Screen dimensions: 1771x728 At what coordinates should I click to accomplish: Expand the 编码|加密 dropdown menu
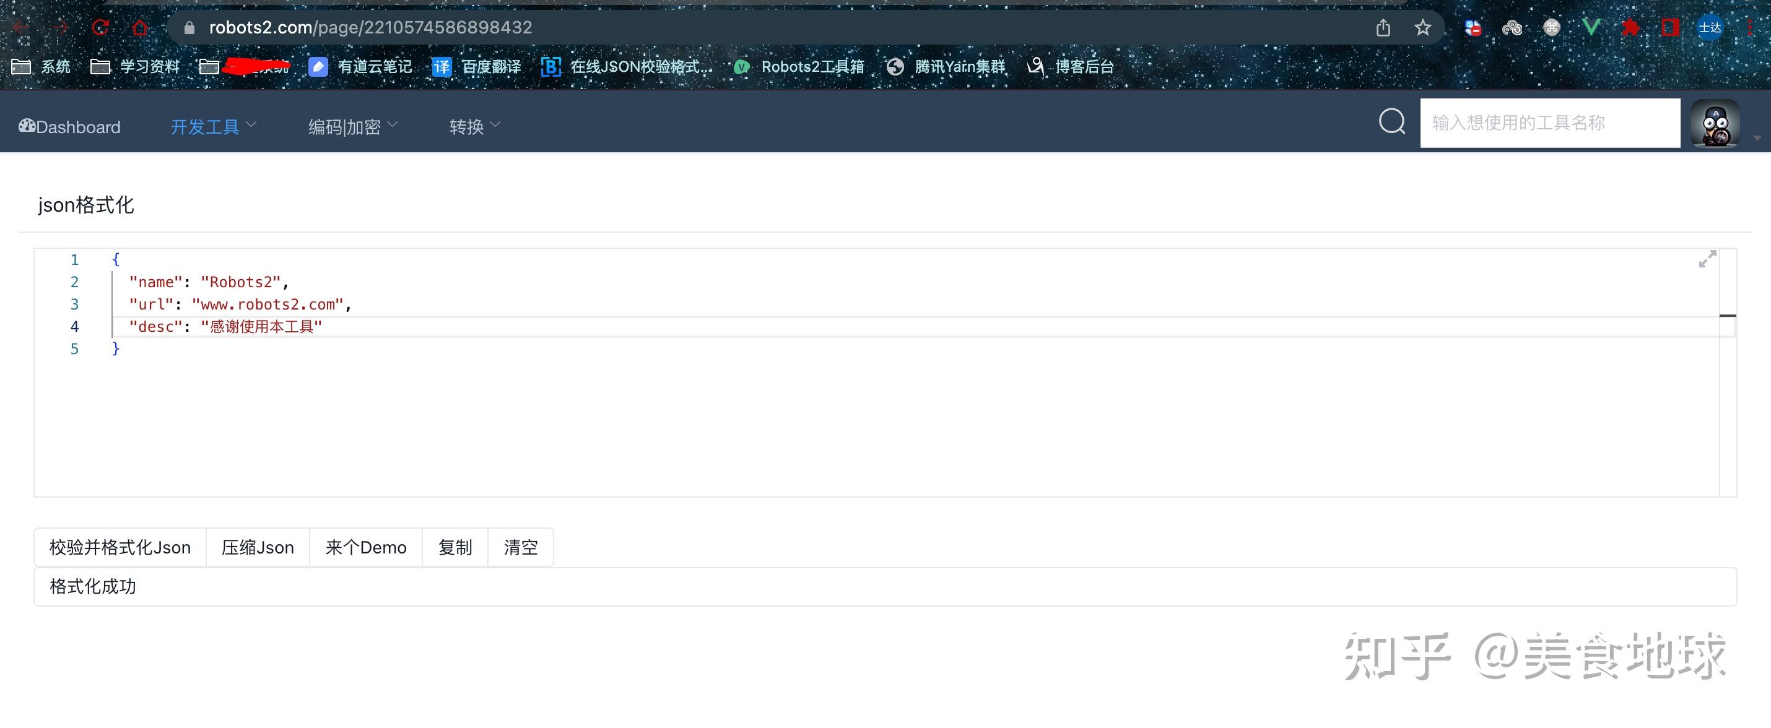(x=353, y=126)
